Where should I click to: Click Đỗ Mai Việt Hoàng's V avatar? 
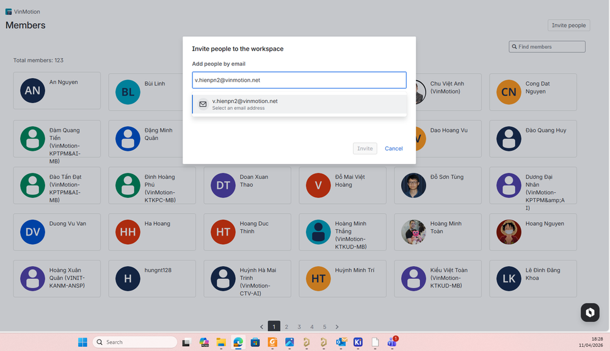[318, 186]
